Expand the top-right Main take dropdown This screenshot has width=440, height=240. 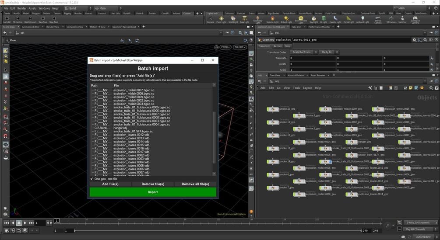412,8
